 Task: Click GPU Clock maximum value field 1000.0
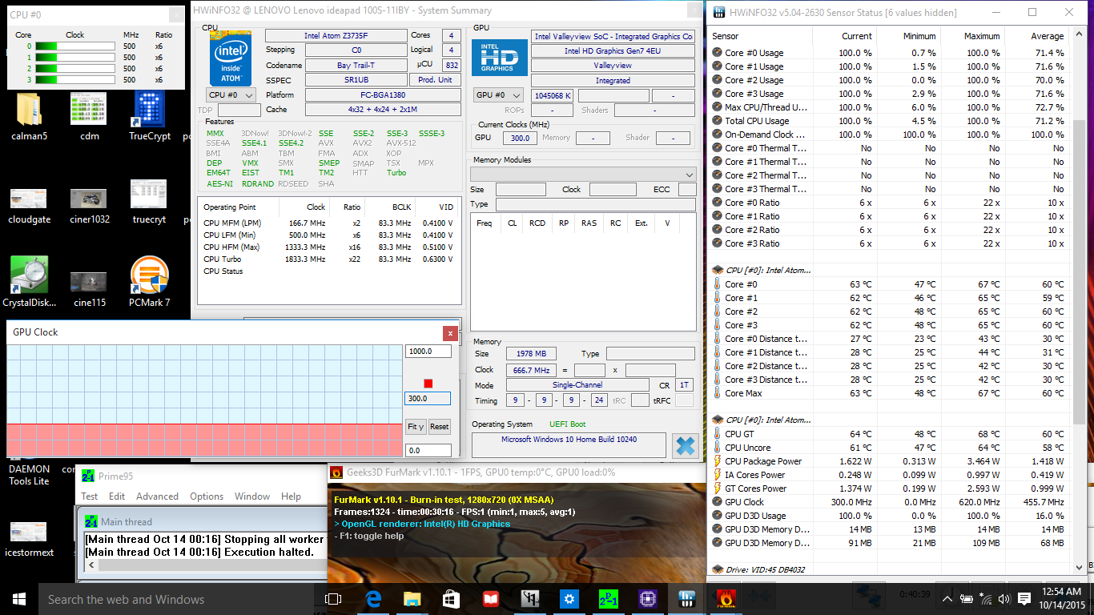(428, 352)
